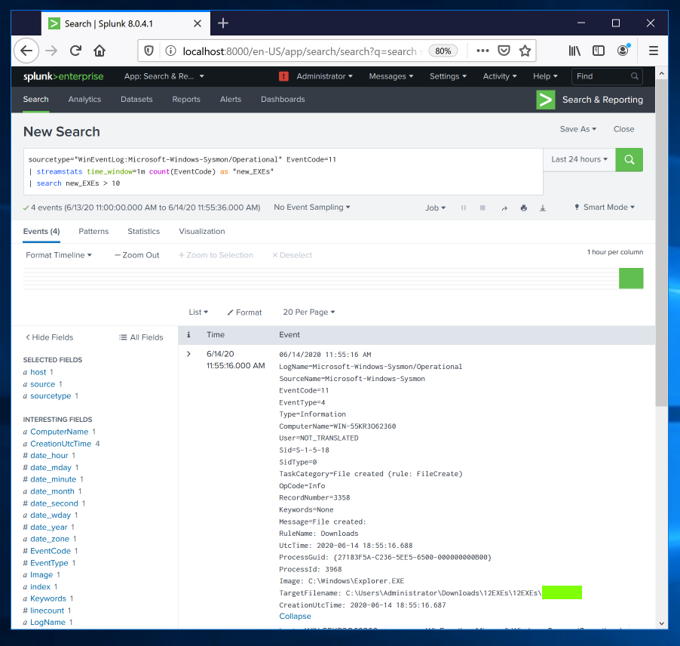Click Hide Fields

pyautogui.click(x=49, y=337)
